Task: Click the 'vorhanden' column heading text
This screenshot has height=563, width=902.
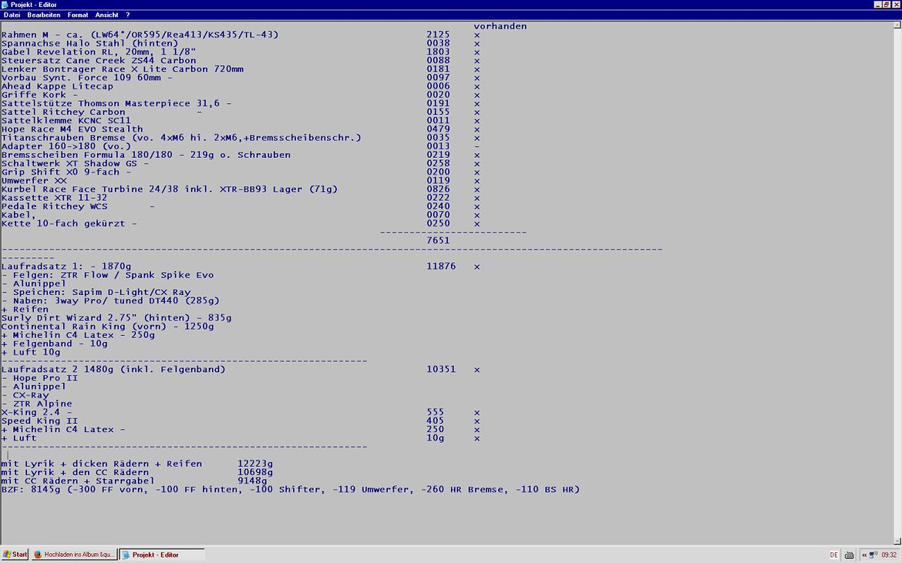Action: [500, 26]
